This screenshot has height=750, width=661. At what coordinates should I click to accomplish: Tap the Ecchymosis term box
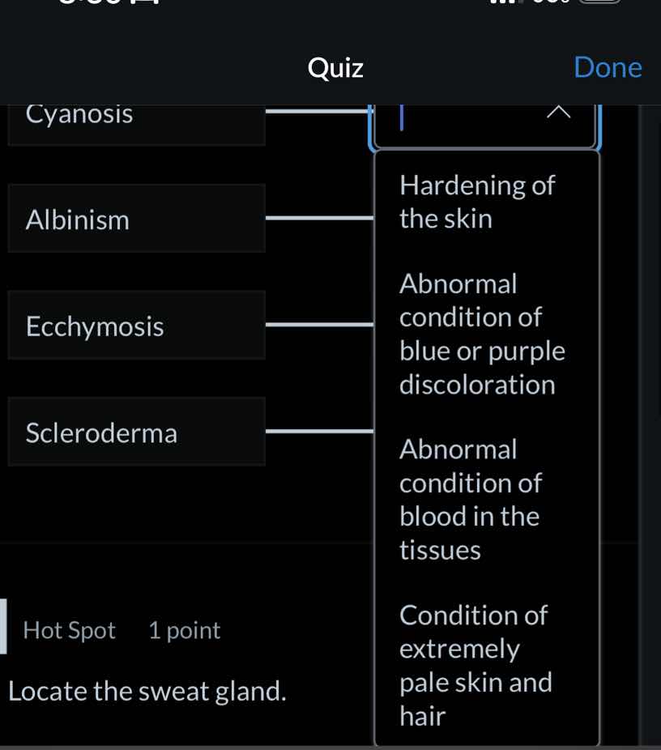tap(136, 325)
